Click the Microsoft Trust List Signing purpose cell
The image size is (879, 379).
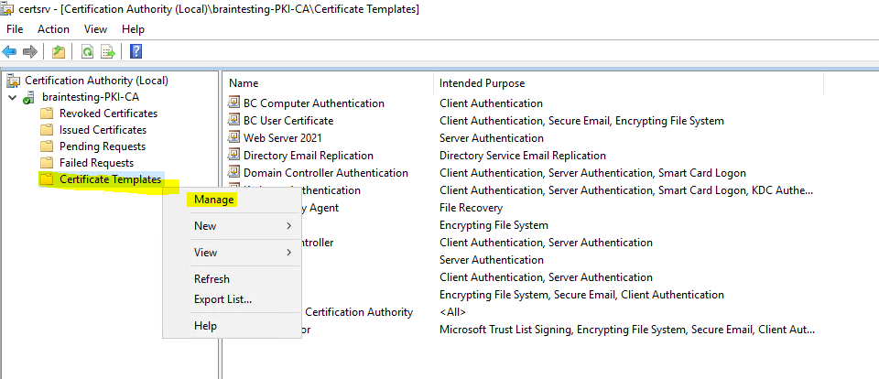click(626, 330)
